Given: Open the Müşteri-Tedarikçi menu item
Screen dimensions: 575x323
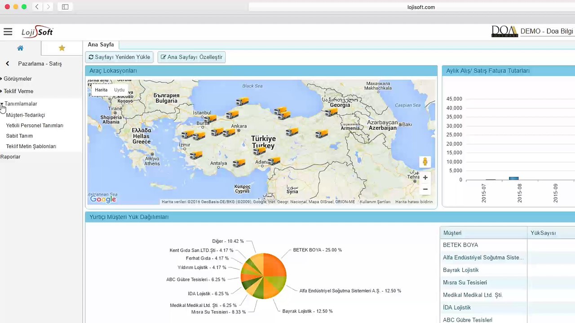Looking at the screenshot, I should (26, 115).
